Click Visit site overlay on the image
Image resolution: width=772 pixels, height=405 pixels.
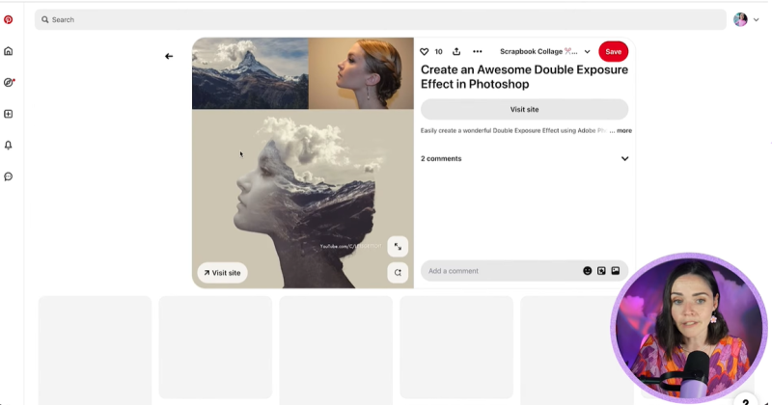[223, 273]
